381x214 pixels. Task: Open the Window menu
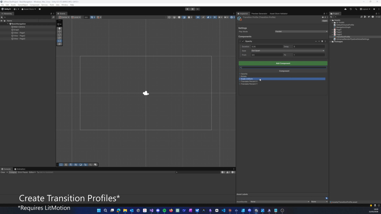click(64, 5)
